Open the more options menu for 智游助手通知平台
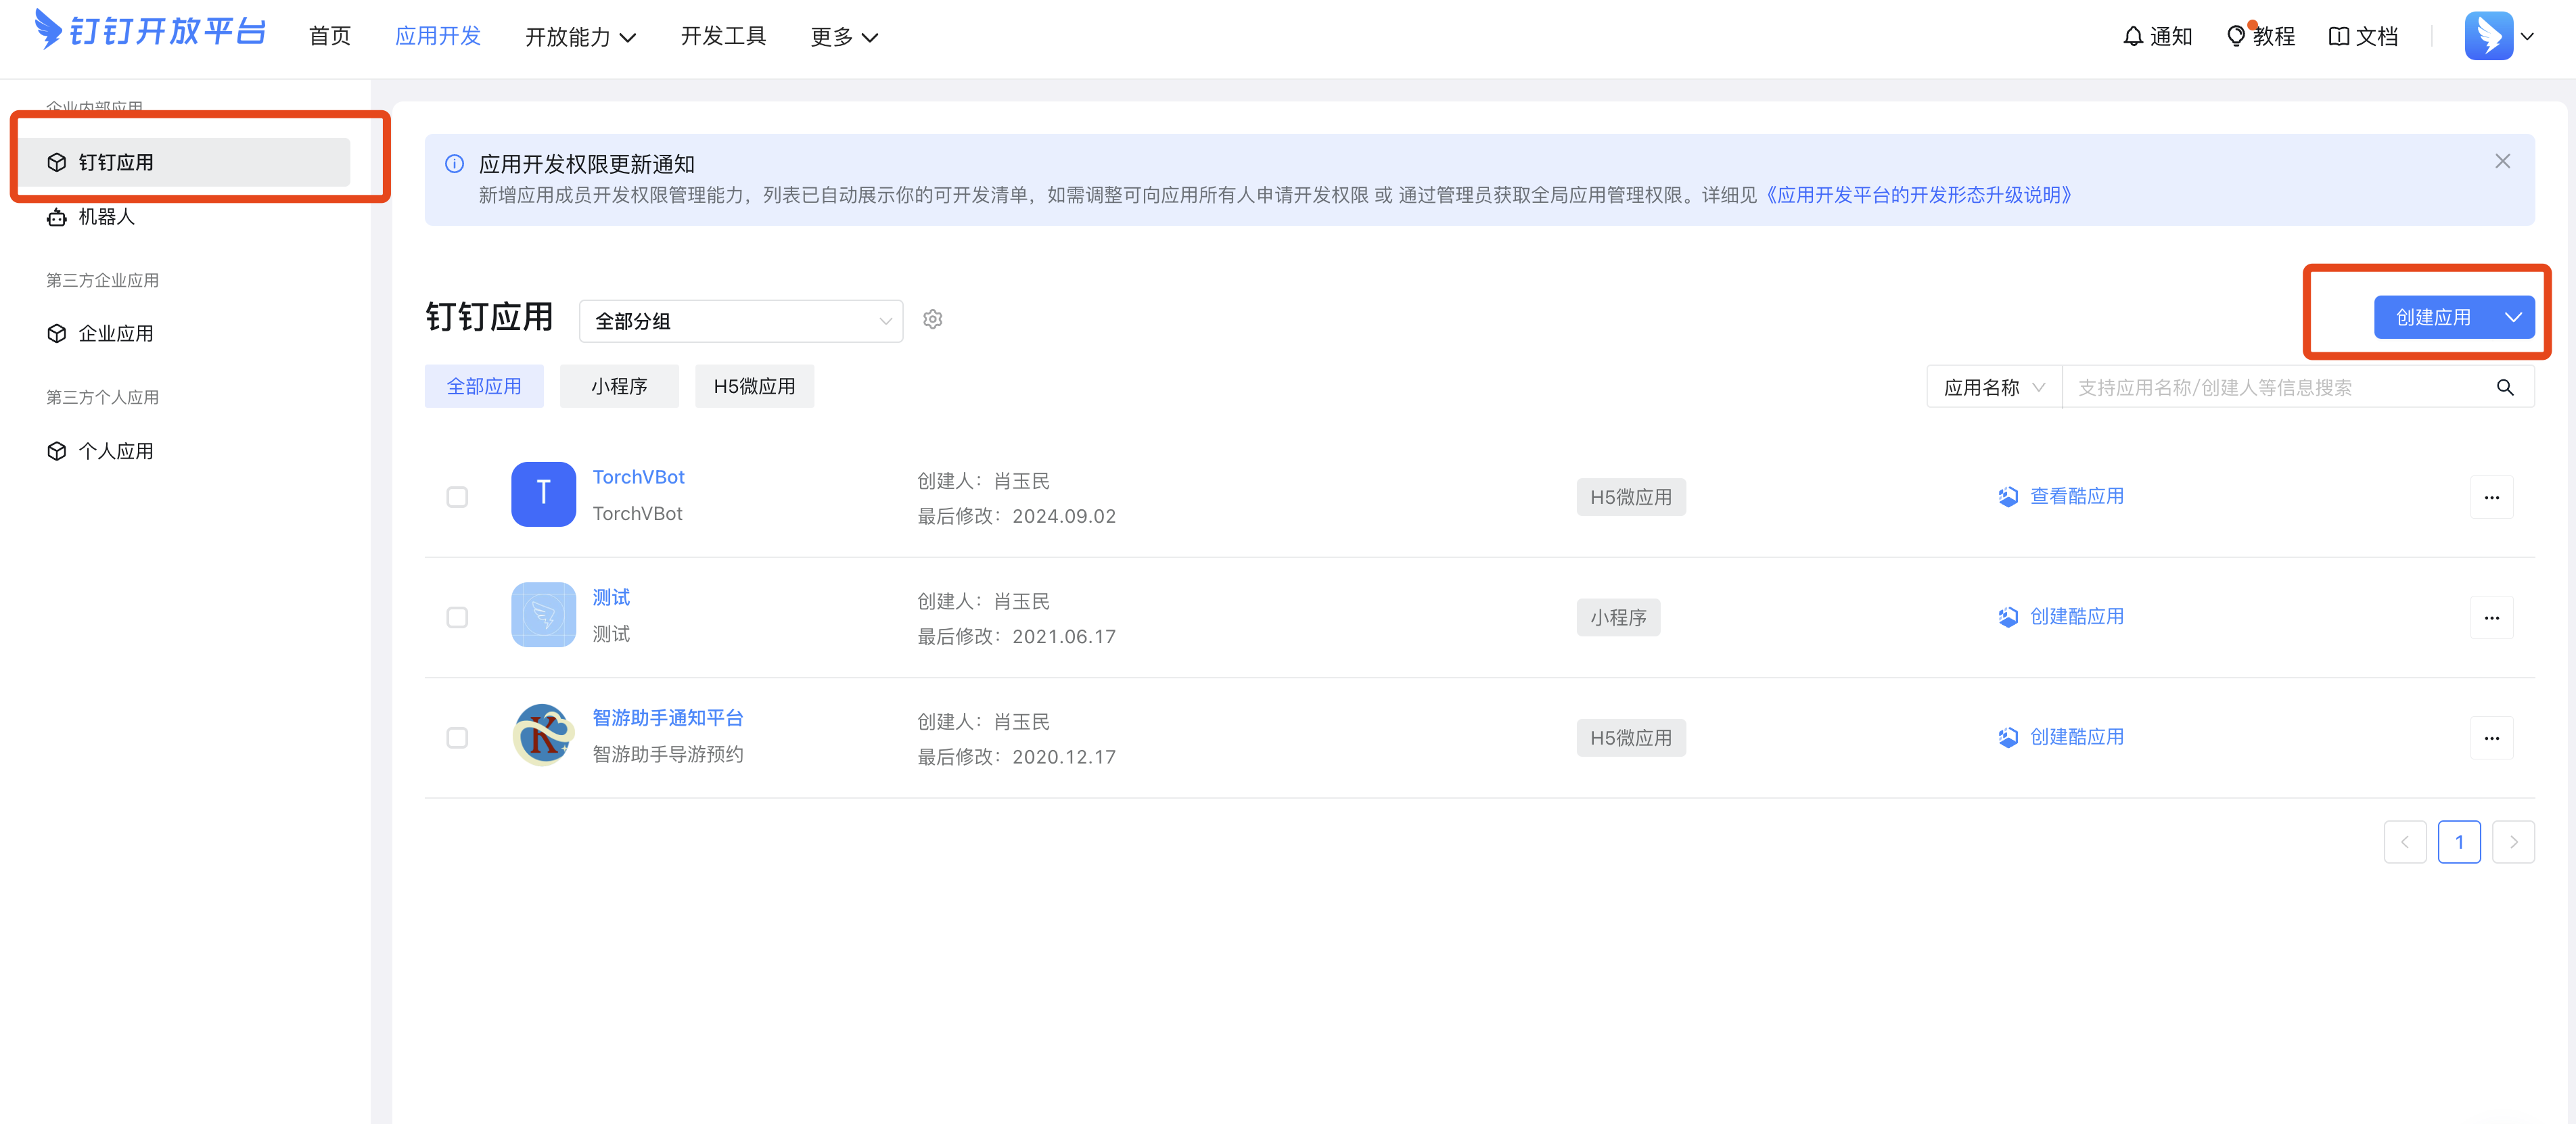Screen dimensions: 2576x1124 click(2491, 738)
